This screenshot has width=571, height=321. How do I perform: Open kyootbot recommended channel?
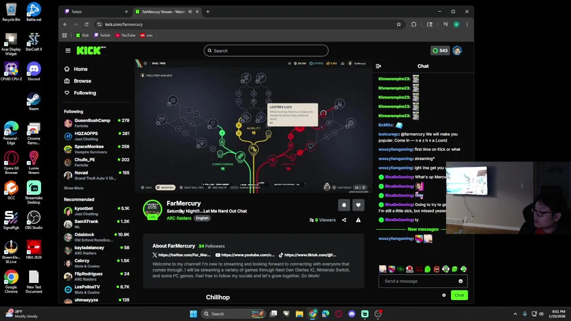coord(96,211)
